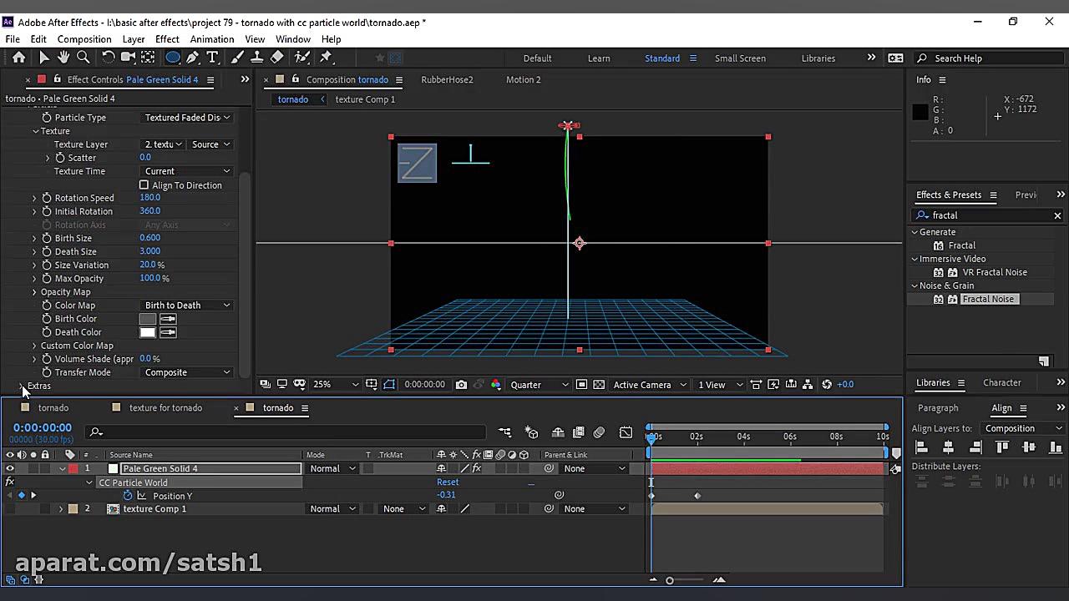Select the Zoom (magnifier) tool

pyautogui.click(x=84, y=58)
